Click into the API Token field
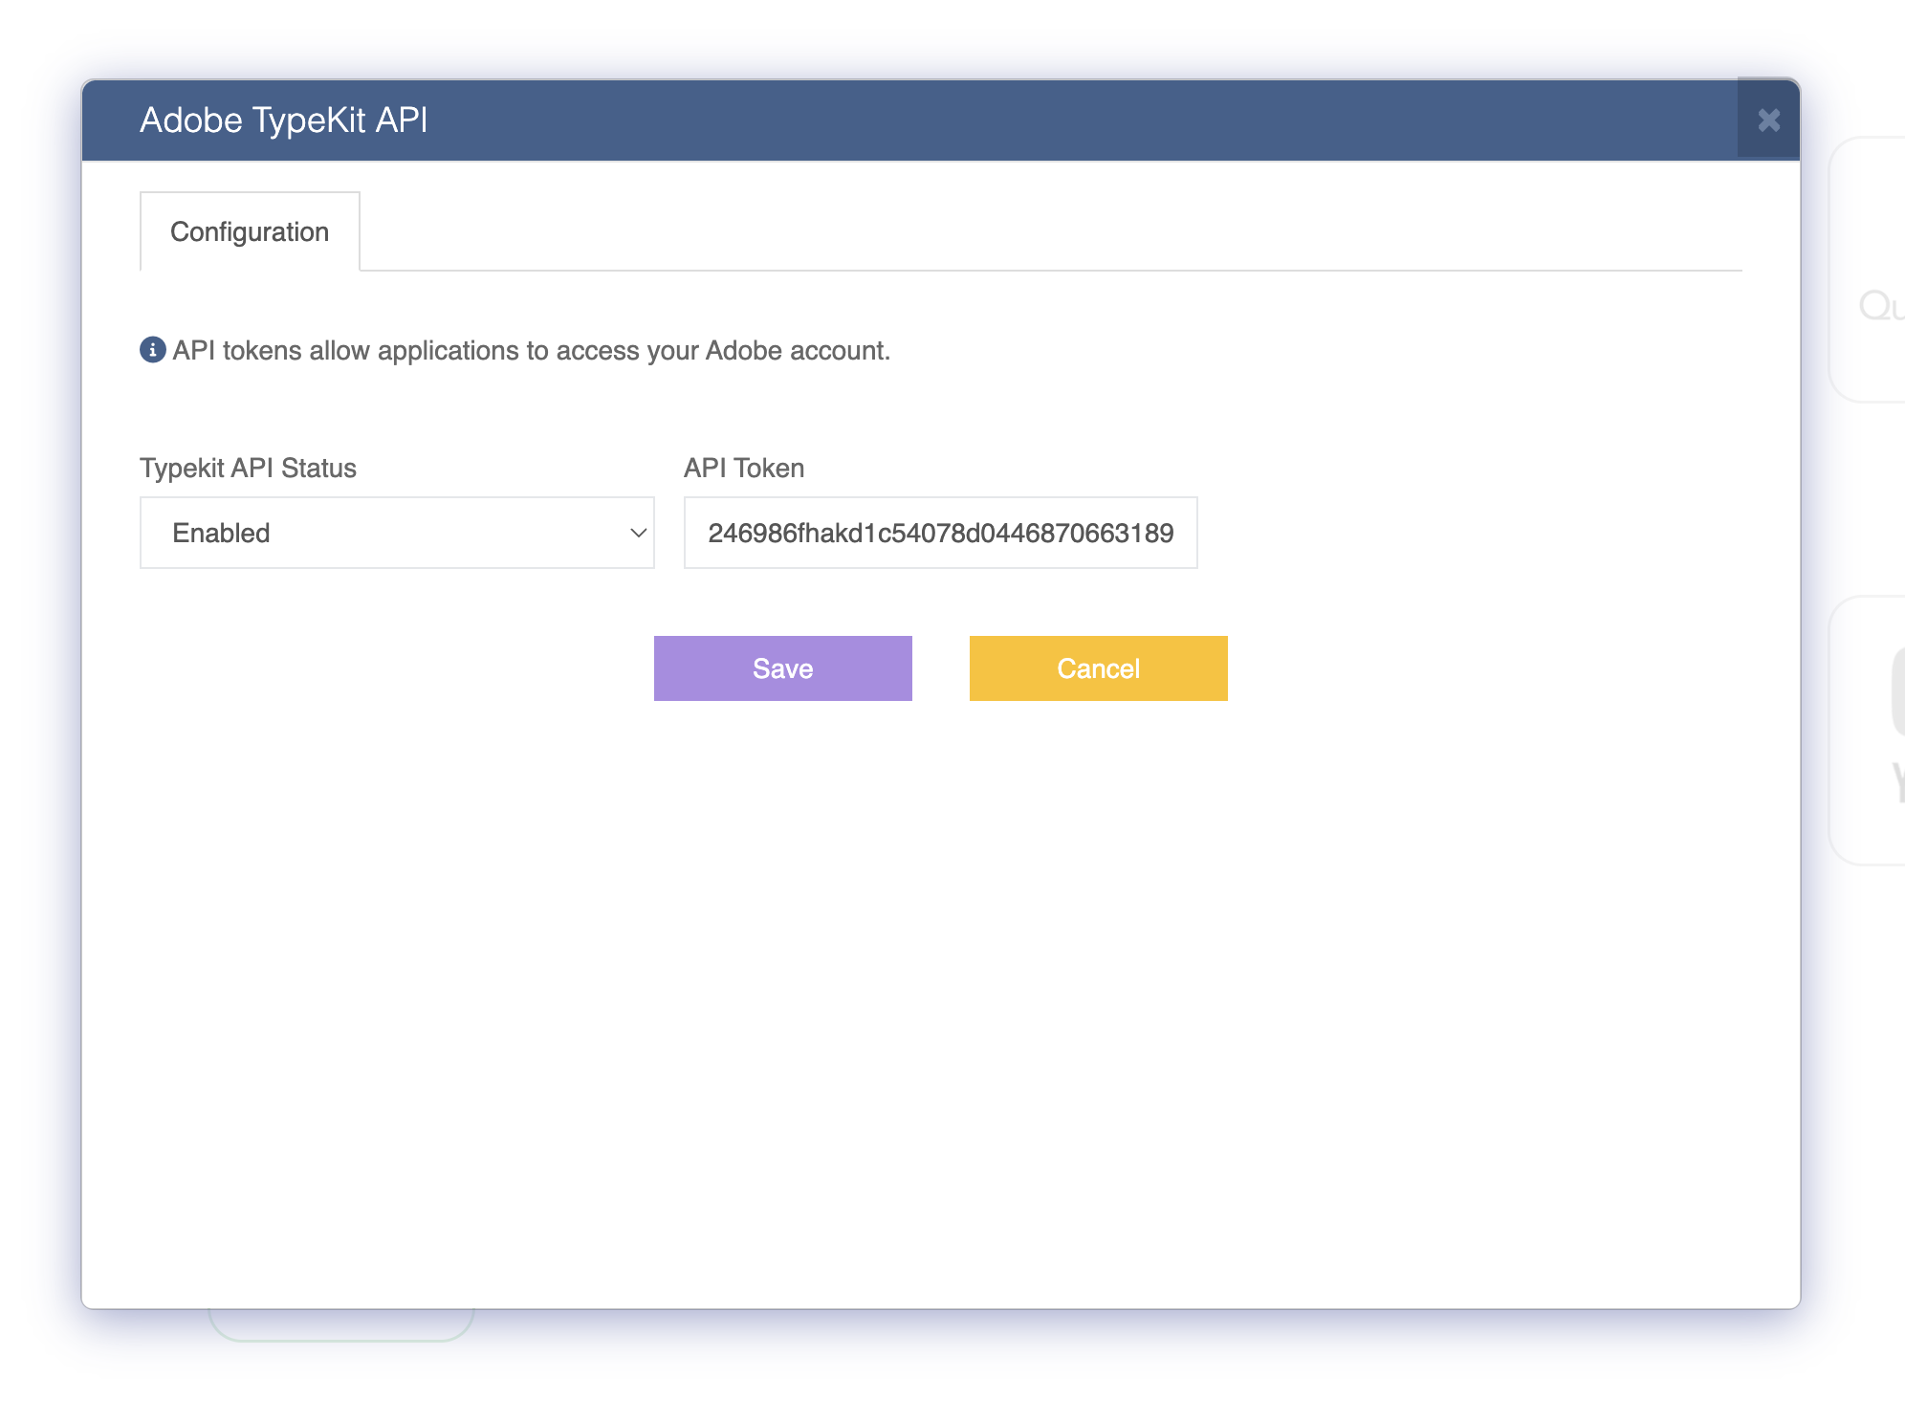 [940, 533]
